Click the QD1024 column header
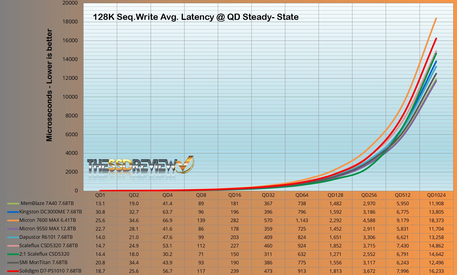The height and width of the screenshot is (275, 457). coord(436,195)
